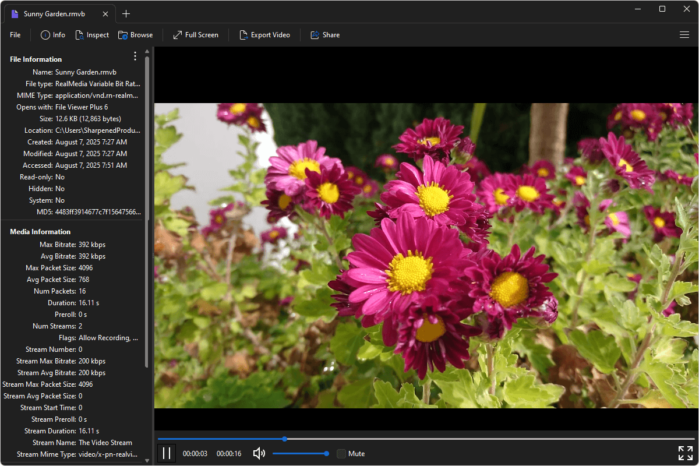
Task: Click the File Information heading
Action: coord(36,59)
